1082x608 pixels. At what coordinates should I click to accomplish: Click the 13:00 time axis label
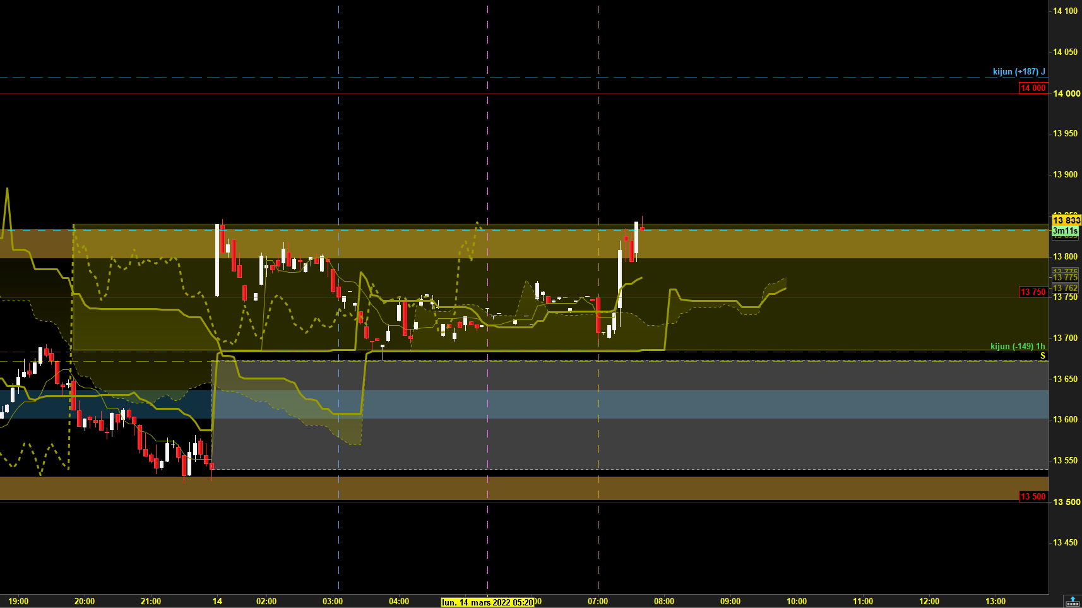996,602
